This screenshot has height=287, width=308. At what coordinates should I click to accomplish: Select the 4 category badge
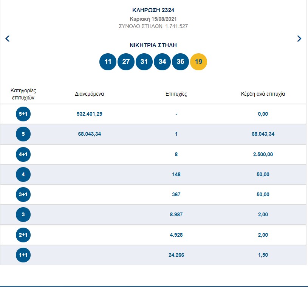click(23, 174)
